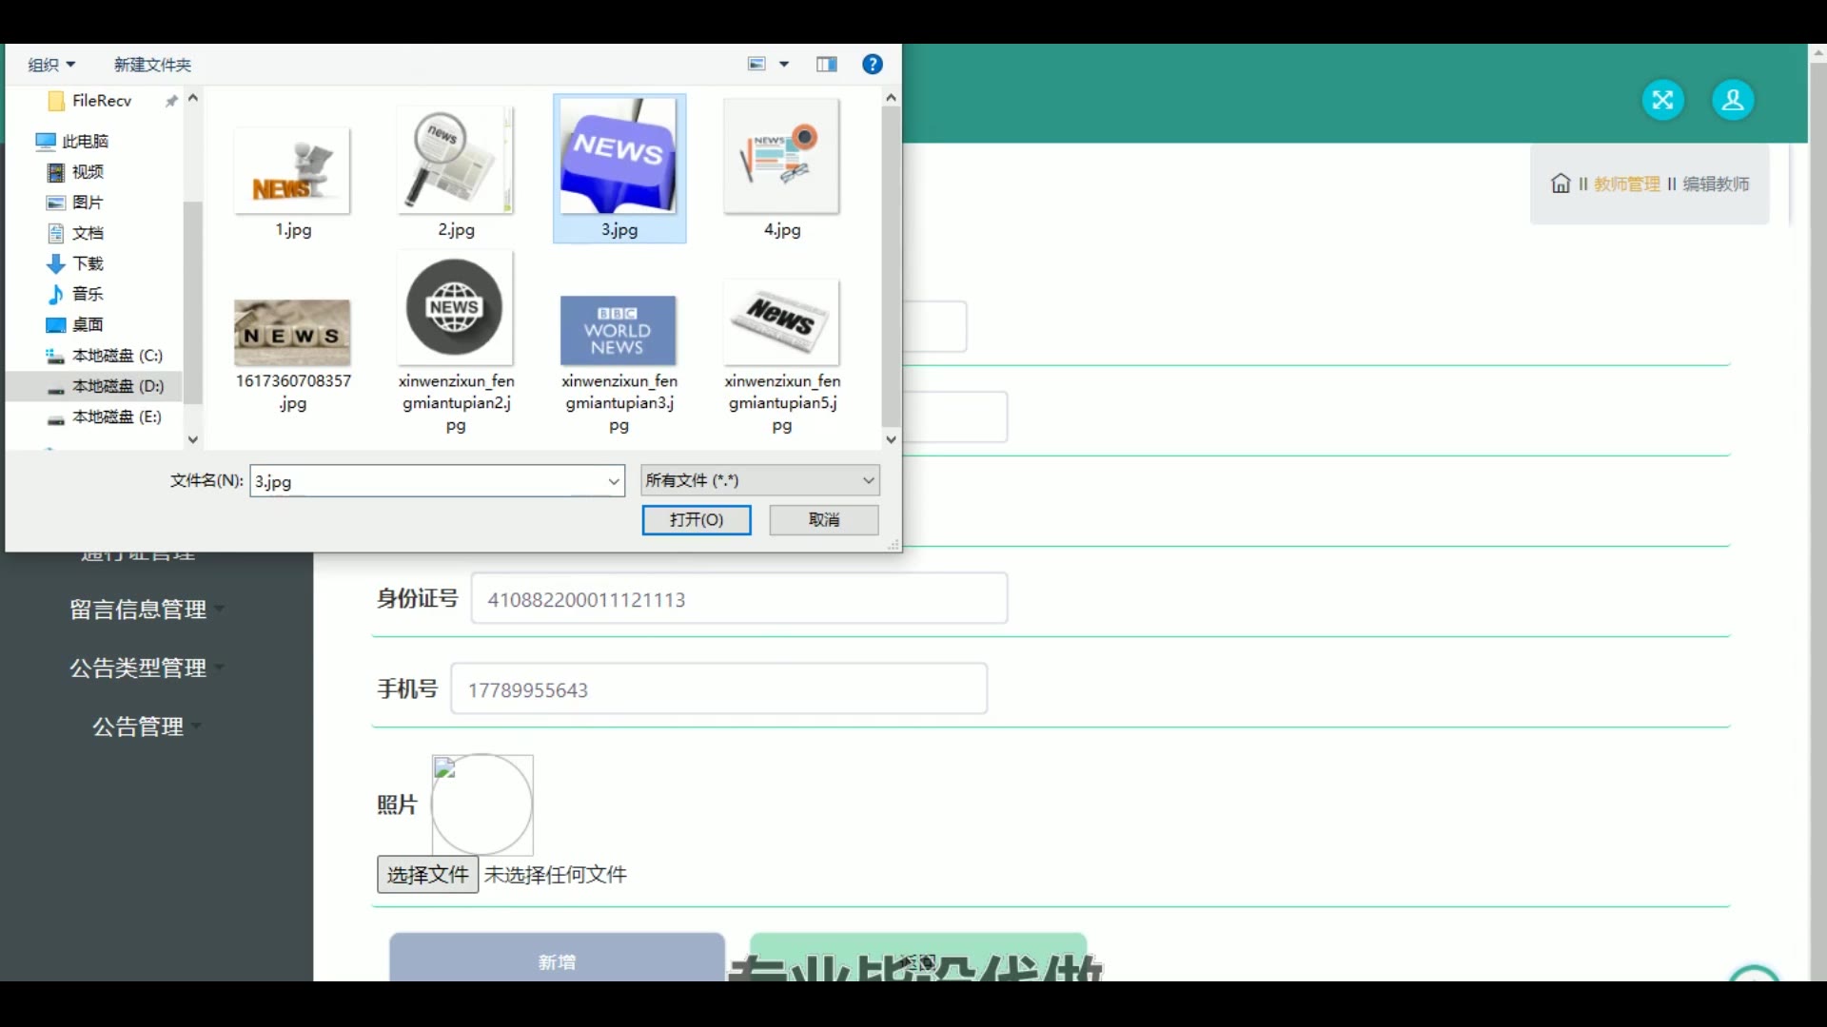Open 文档 folder in navigation pane
Viewport: 1827px width, 1027px height.
(x=88, y=232)
